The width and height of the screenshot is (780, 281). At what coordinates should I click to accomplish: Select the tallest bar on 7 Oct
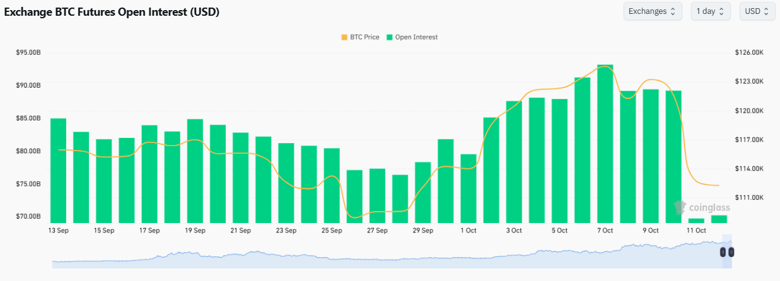(605, 144)
